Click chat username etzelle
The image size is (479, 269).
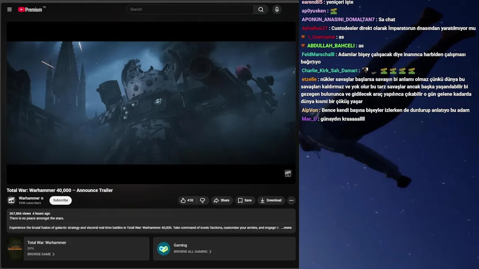(x=309, y=79)
